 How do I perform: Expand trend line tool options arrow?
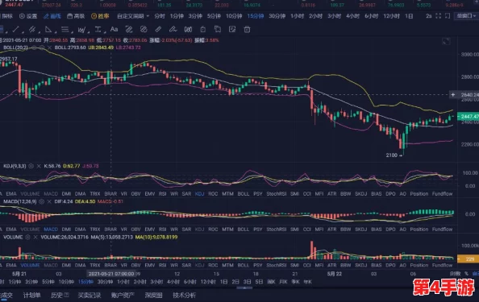tap(23, 32)
